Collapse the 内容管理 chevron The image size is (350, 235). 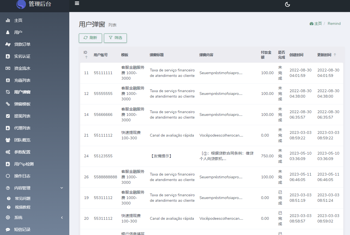(62, 188)
